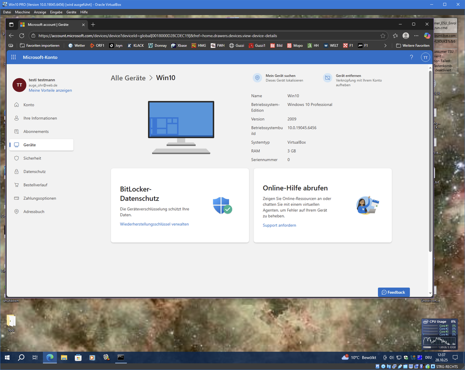Viewport: 465px width, 370px height.
Task: Click the taskbar clock showing 12:37
Action: point(441,358)
